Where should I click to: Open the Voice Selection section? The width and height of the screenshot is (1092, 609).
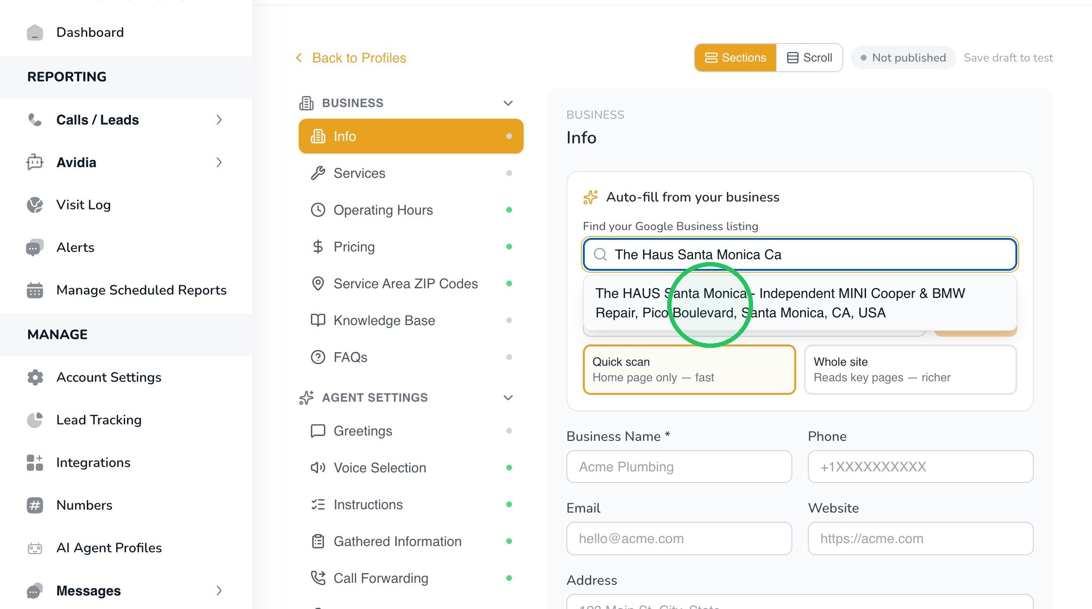(x=411, y=468)
